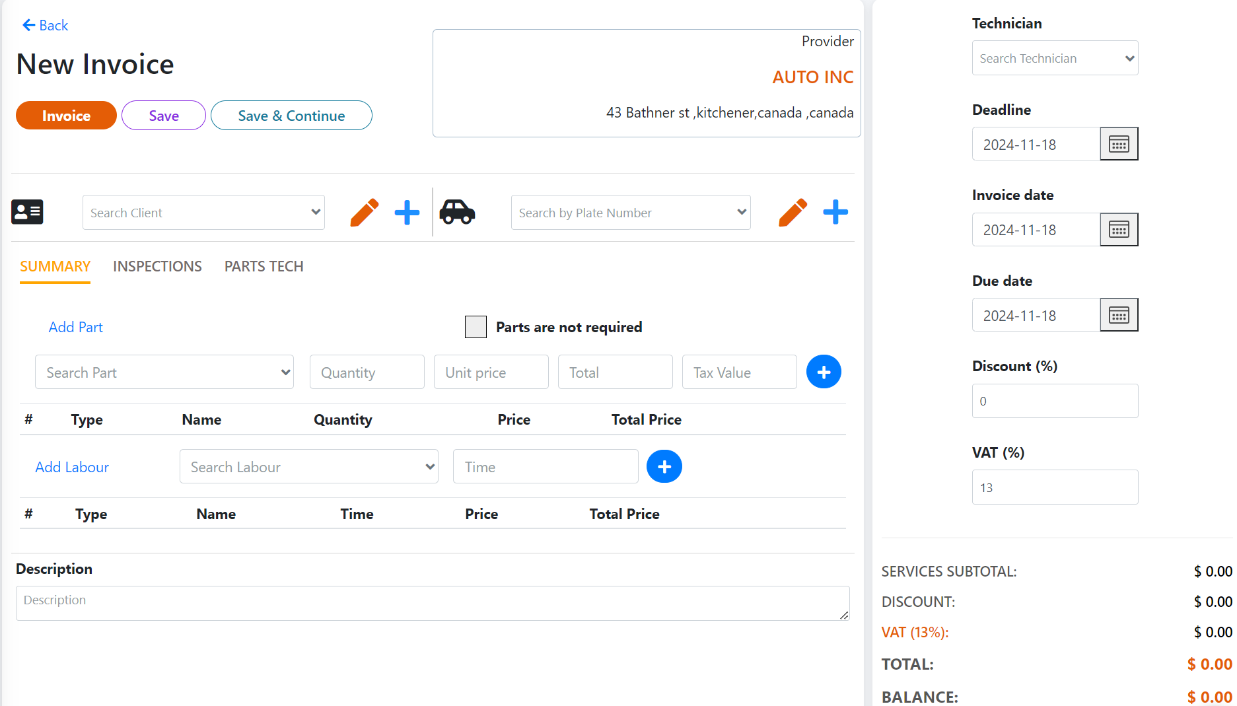Click the Save & Continue button
This screenshot has width=1237, height=706.
coord(291,116)
